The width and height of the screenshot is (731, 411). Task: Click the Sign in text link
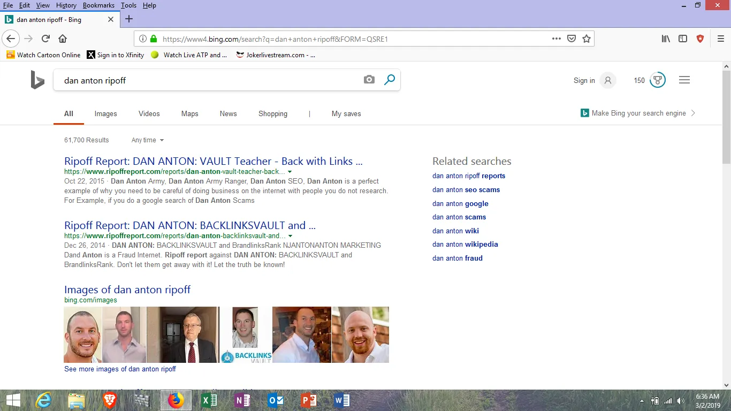584,81
